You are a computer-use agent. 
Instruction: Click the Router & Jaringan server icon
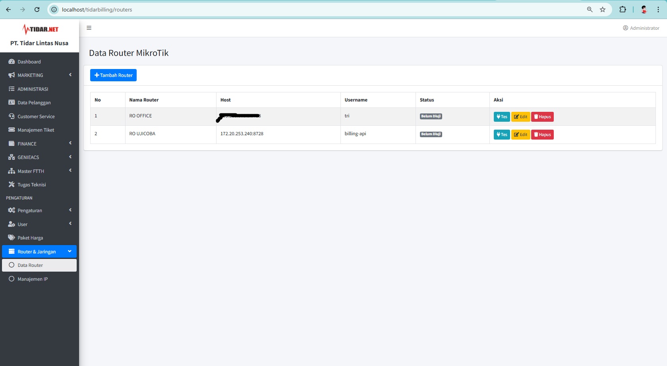[12, 252]
